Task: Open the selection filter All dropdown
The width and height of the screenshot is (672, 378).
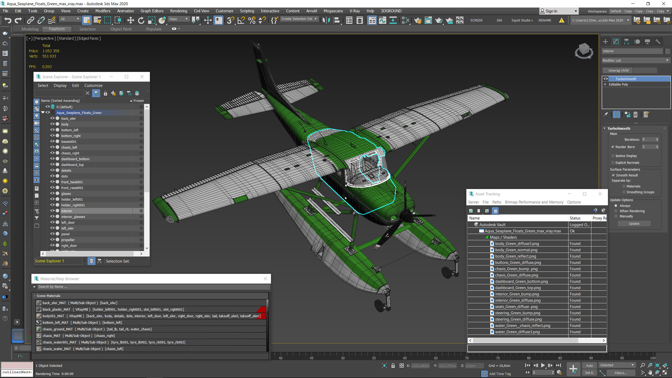Action: click(x=70, y=19)
